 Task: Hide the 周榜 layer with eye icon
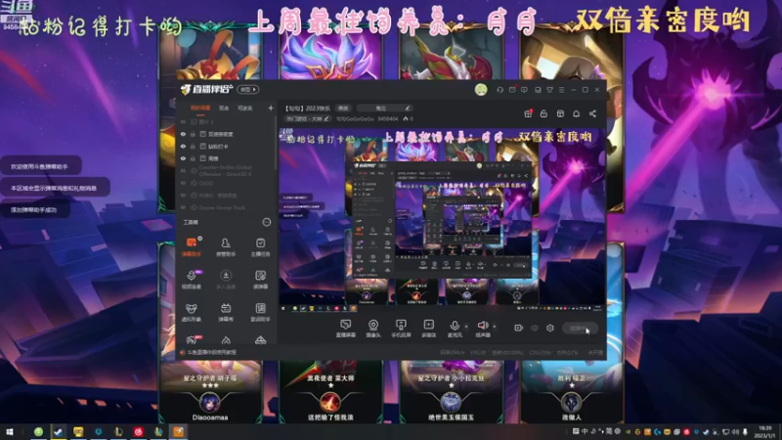point(183,158)
